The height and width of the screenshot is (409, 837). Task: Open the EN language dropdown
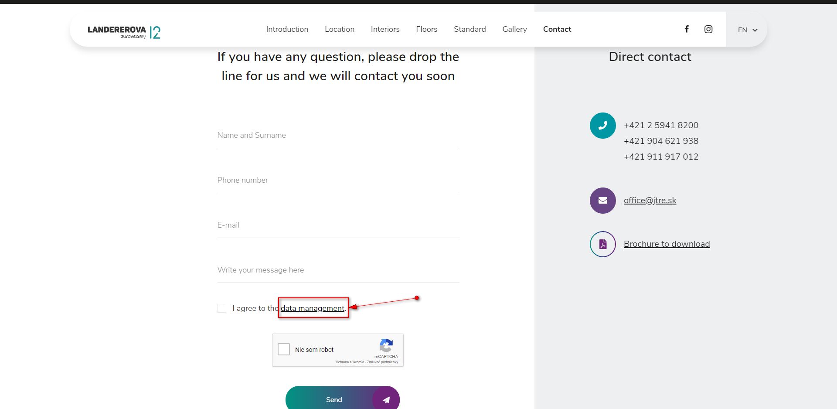pyautogui.click(x=747, y=30)
